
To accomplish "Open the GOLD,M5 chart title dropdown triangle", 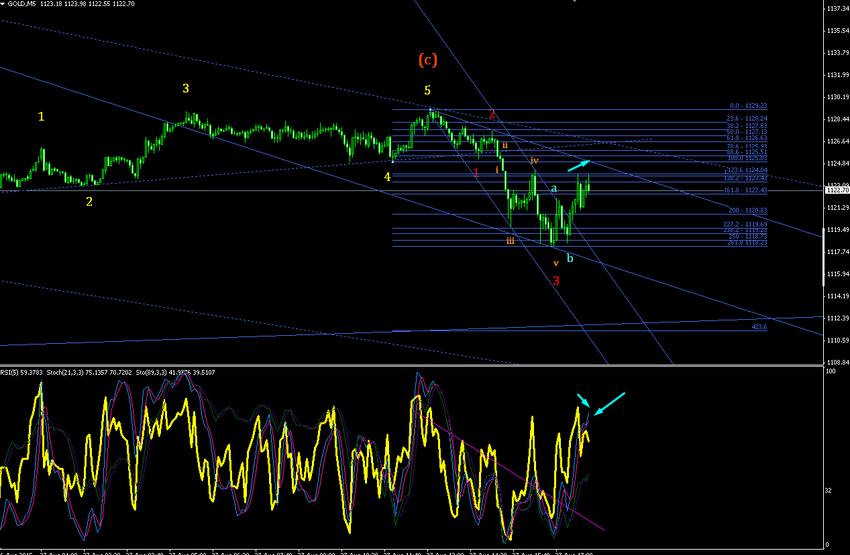I will (3, 3).
